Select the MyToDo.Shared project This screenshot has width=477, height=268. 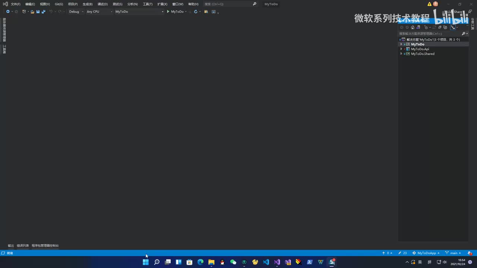(423, 54)
